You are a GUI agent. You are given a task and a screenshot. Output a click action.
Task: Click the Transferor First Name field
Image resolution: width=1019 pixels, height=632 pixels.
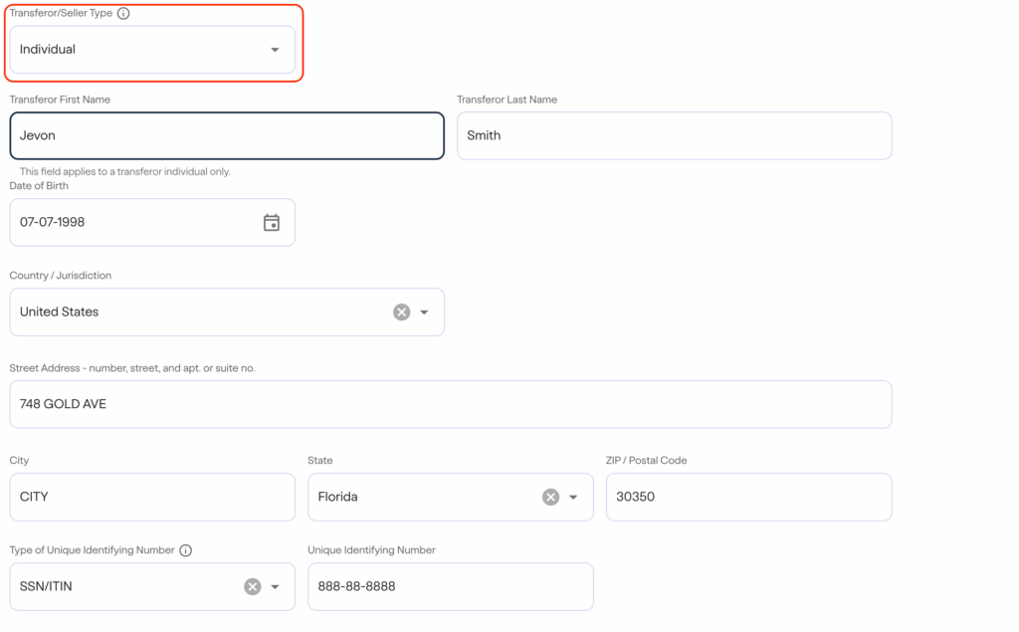[227, 135]
